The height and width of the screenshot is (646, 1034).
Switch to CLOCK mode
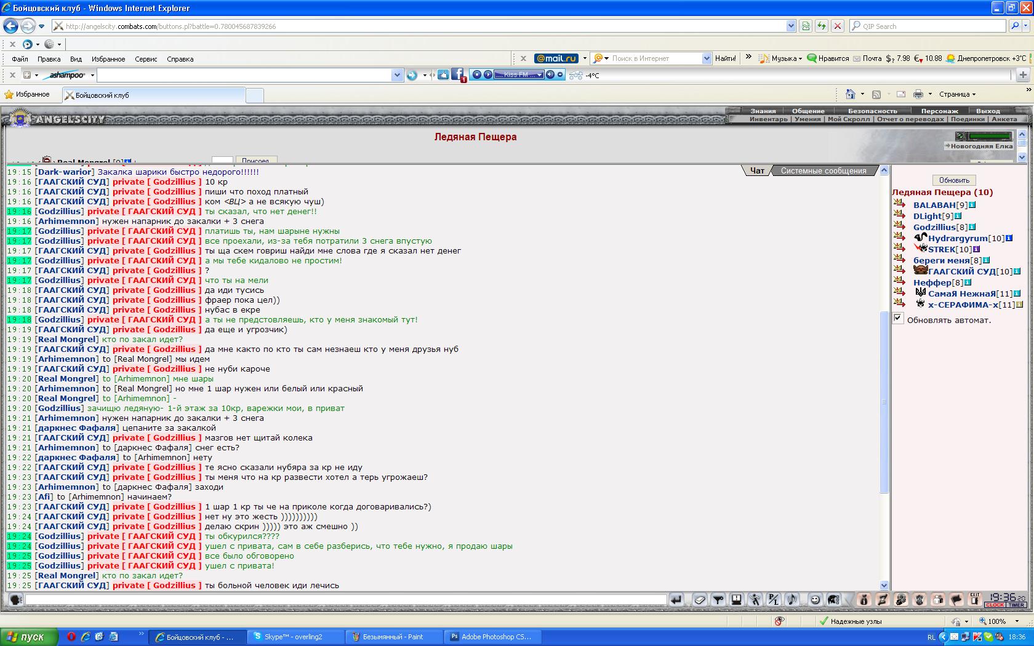(x=995, y=605)
